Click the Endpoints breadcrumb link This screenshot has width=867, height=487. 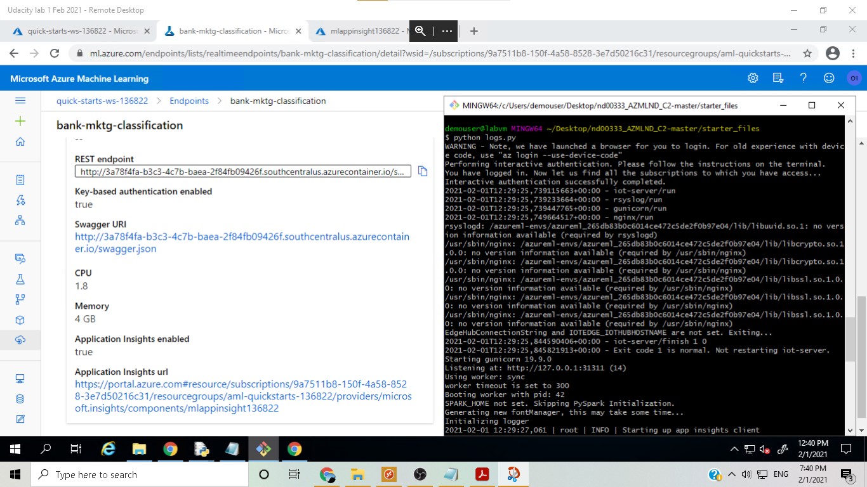189,101
